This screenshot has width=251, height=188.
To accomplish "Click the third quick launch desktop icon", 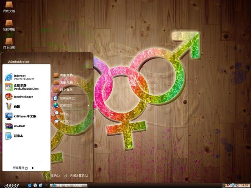I will coord(41,185).
